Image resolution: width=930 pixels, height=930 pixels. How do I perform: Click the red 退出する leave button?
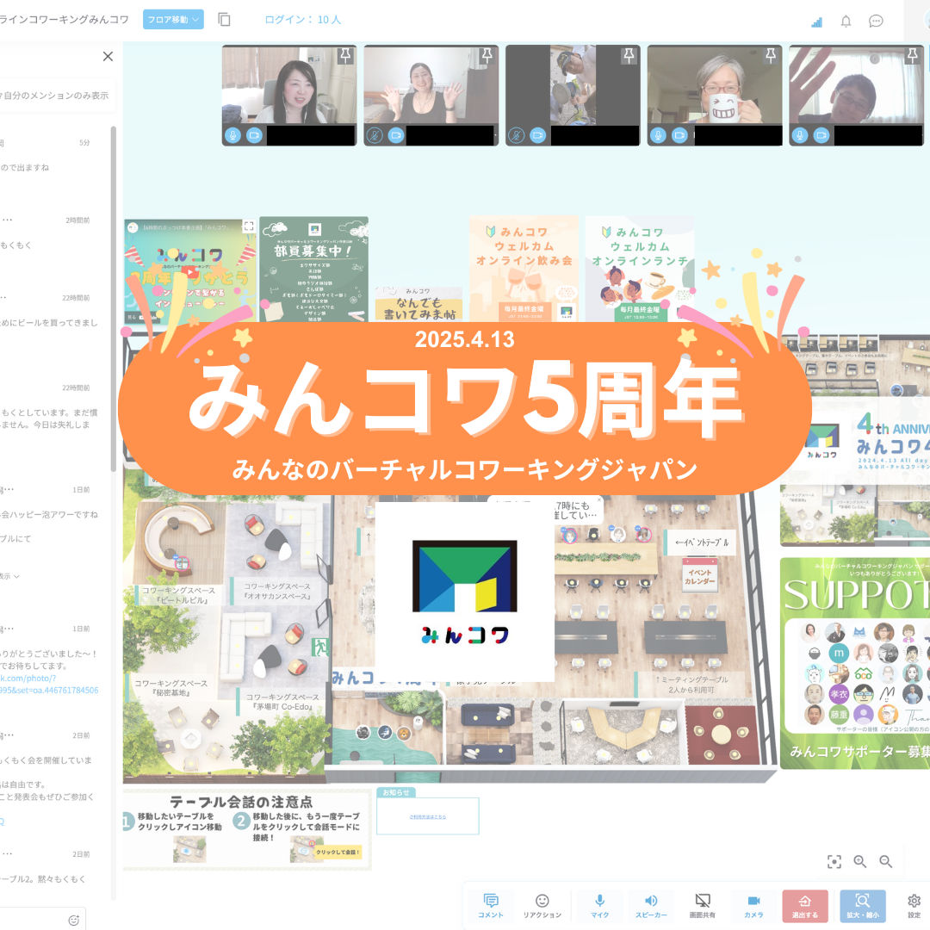coord(805,906)
